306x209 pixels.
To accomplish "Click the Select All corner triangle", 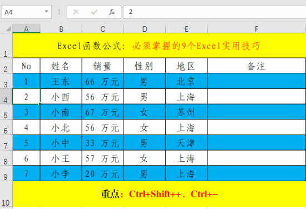I will pyautogui.click(x=8, y=29).
